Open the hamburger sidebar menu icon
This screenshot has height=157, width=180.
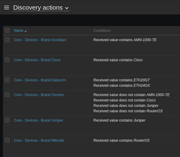(x=7, y=8)
